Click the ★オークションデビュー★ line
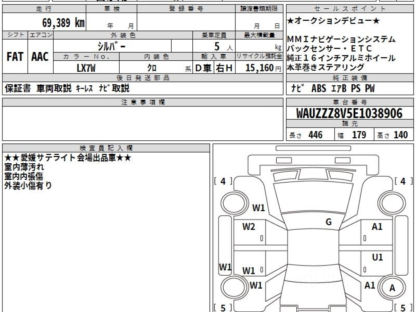The image size is (416, 312). tap(333, 21)
